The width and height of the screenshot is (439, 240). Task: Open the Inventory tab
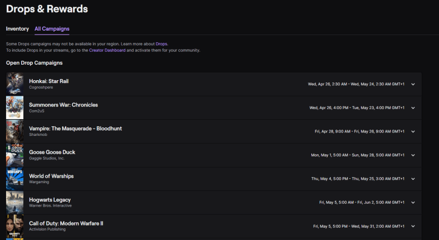[x=17, y=29]
